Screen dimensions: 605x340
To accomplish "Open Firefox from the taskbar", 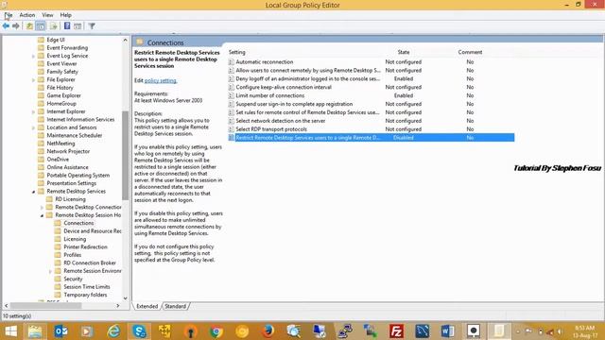I will coord(268,331).
